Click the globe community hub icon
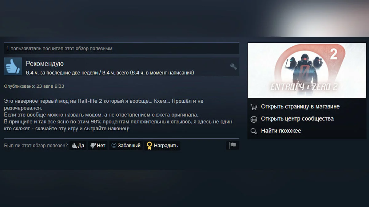 (254, 119)
